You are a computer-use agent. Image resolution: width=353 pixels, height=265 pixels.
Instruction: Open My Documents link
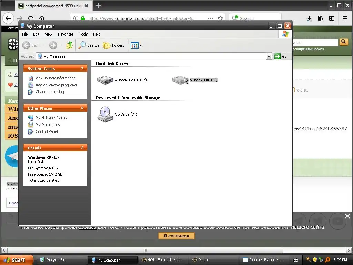(x=48, y=125)
